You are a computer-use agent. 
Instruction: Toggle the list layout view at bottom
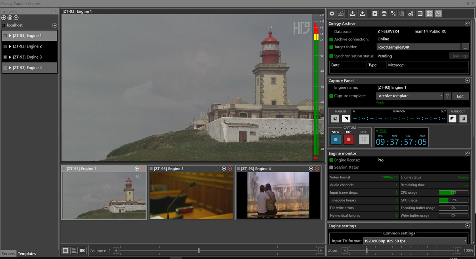74,250
